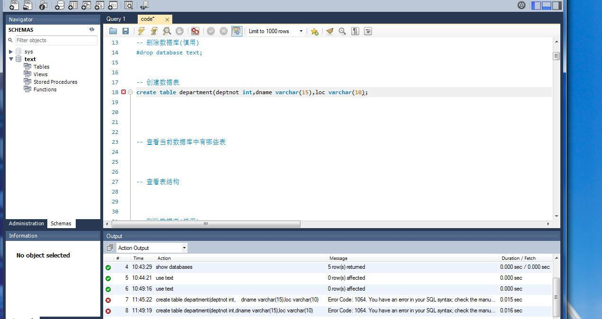This screenshot has height=319, width=602.
Task: Click the editor vertical scroll-up arrow
Action: [556, 41]
